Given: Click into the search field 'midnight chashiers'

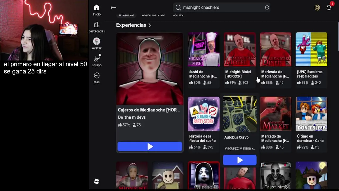Looking at the screenshot, I should (222, 7).
